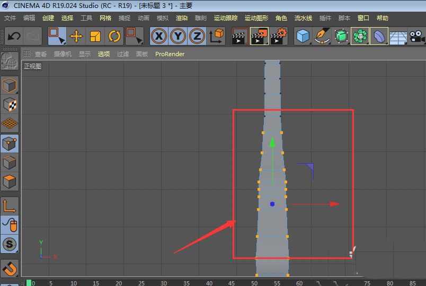
Task: Click the greyed Redo icon
Action: point(33,36)
